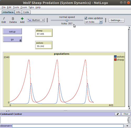
Task: Click the normal speed slider handle
Action: [67, 20]
